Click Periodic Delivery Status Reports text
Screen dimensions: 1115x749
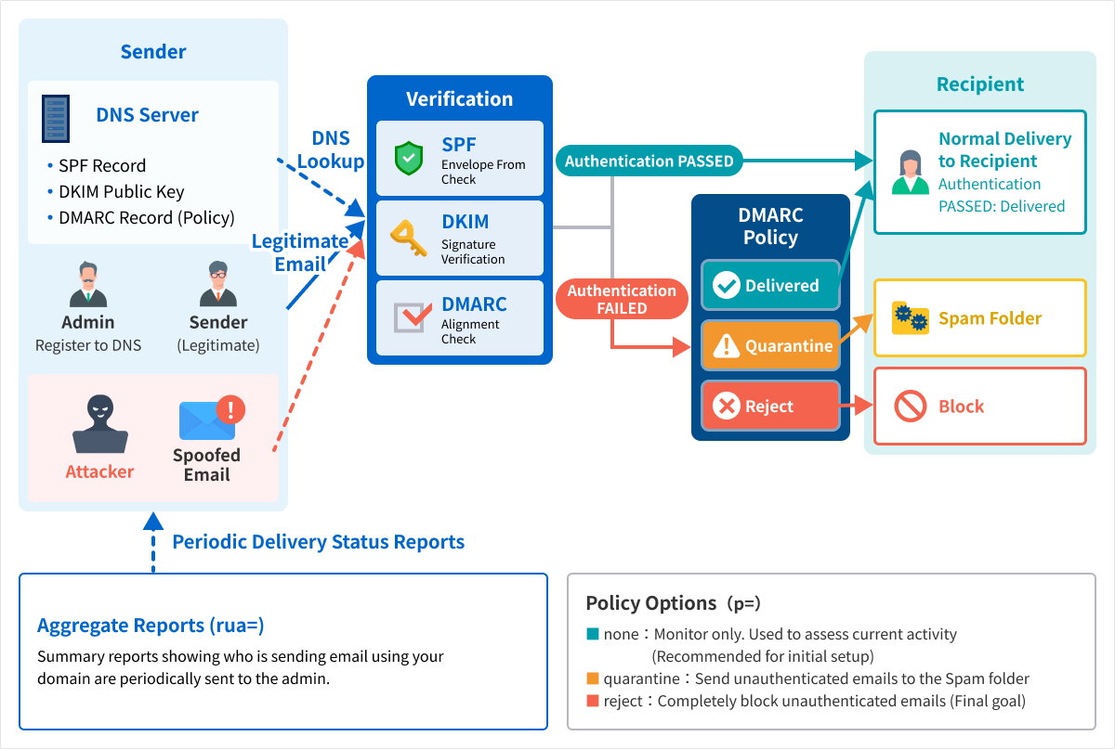[319, 542]
